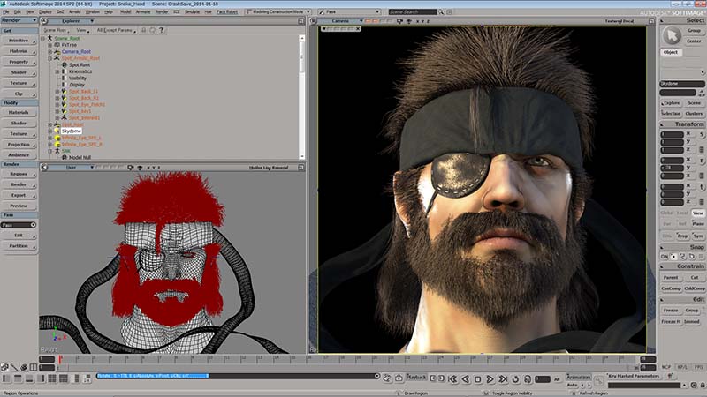Click the Get Primitive button
The width and height of the screenshot is (707, 397).
tap(19, 41)
